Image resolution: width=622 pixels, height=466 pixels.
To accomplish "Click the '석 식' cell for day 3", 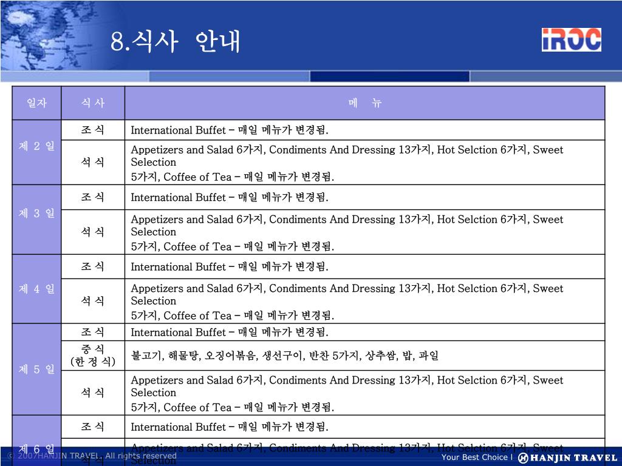I will tap(93, 232).
